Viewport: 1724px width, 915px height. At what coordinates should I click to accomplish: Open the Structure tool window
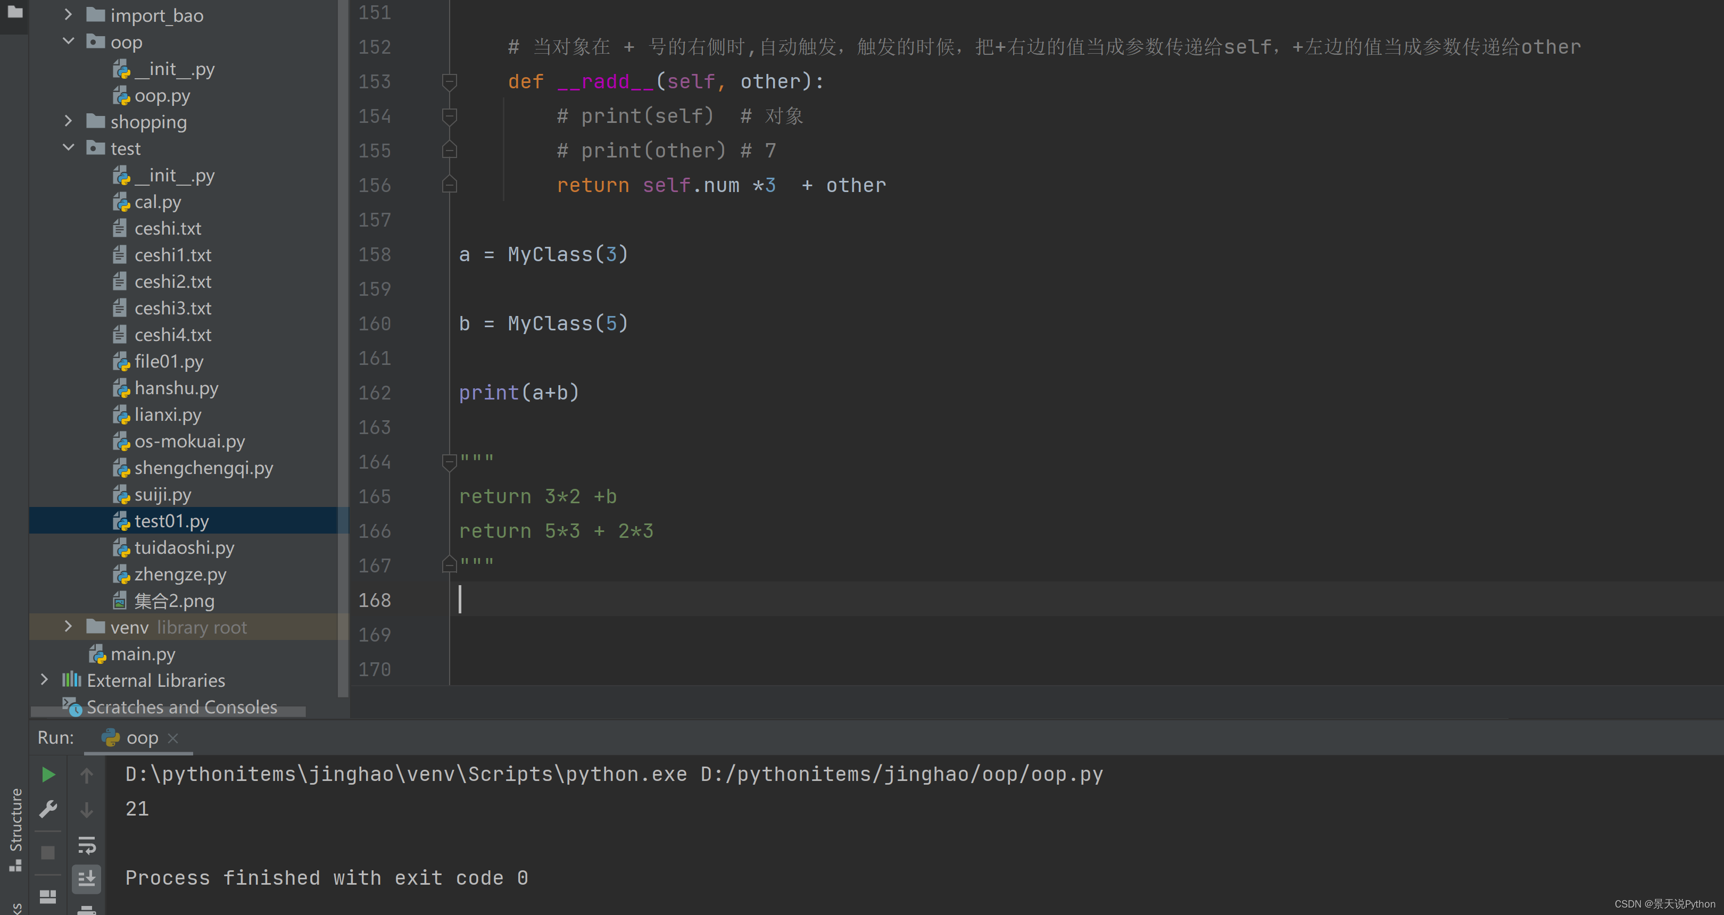point(15,829)
